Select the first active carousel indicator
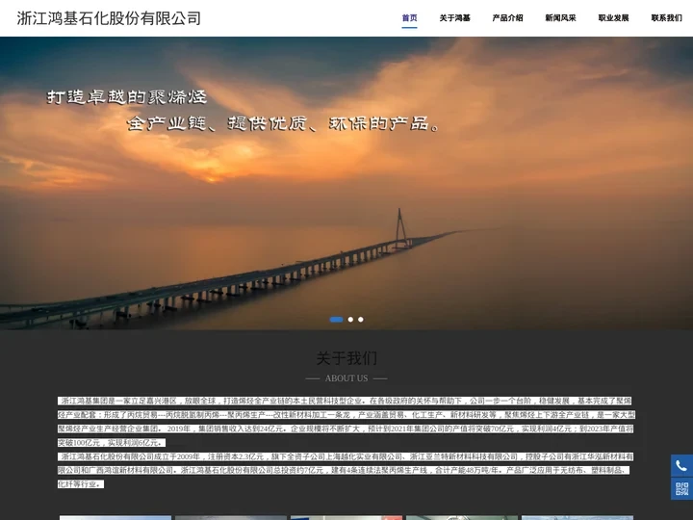693x520 pixels. tap(336, 320)
